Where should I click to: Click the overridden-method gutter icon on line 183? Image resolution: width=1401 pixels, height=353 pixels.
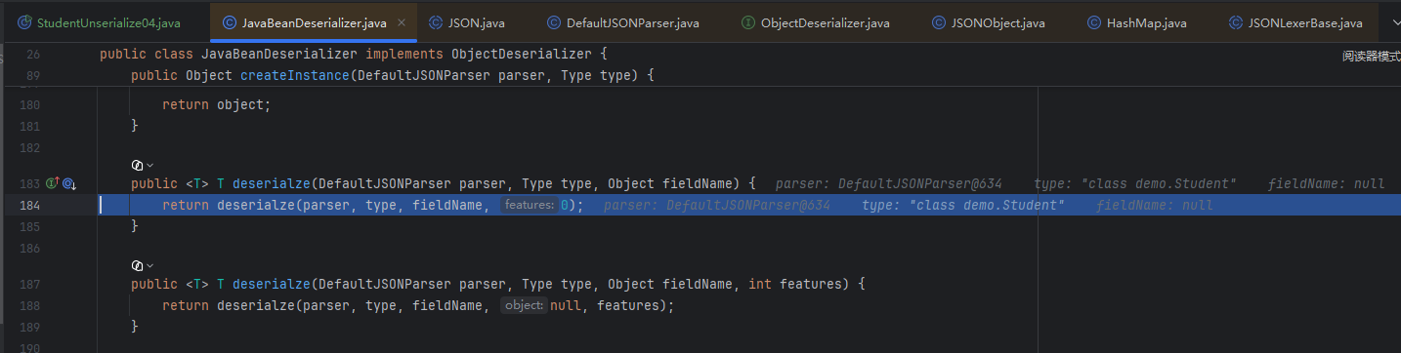[69, 183]
